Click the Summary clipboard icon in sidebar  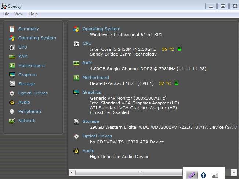pyautogui.click(x=12, y=29)
